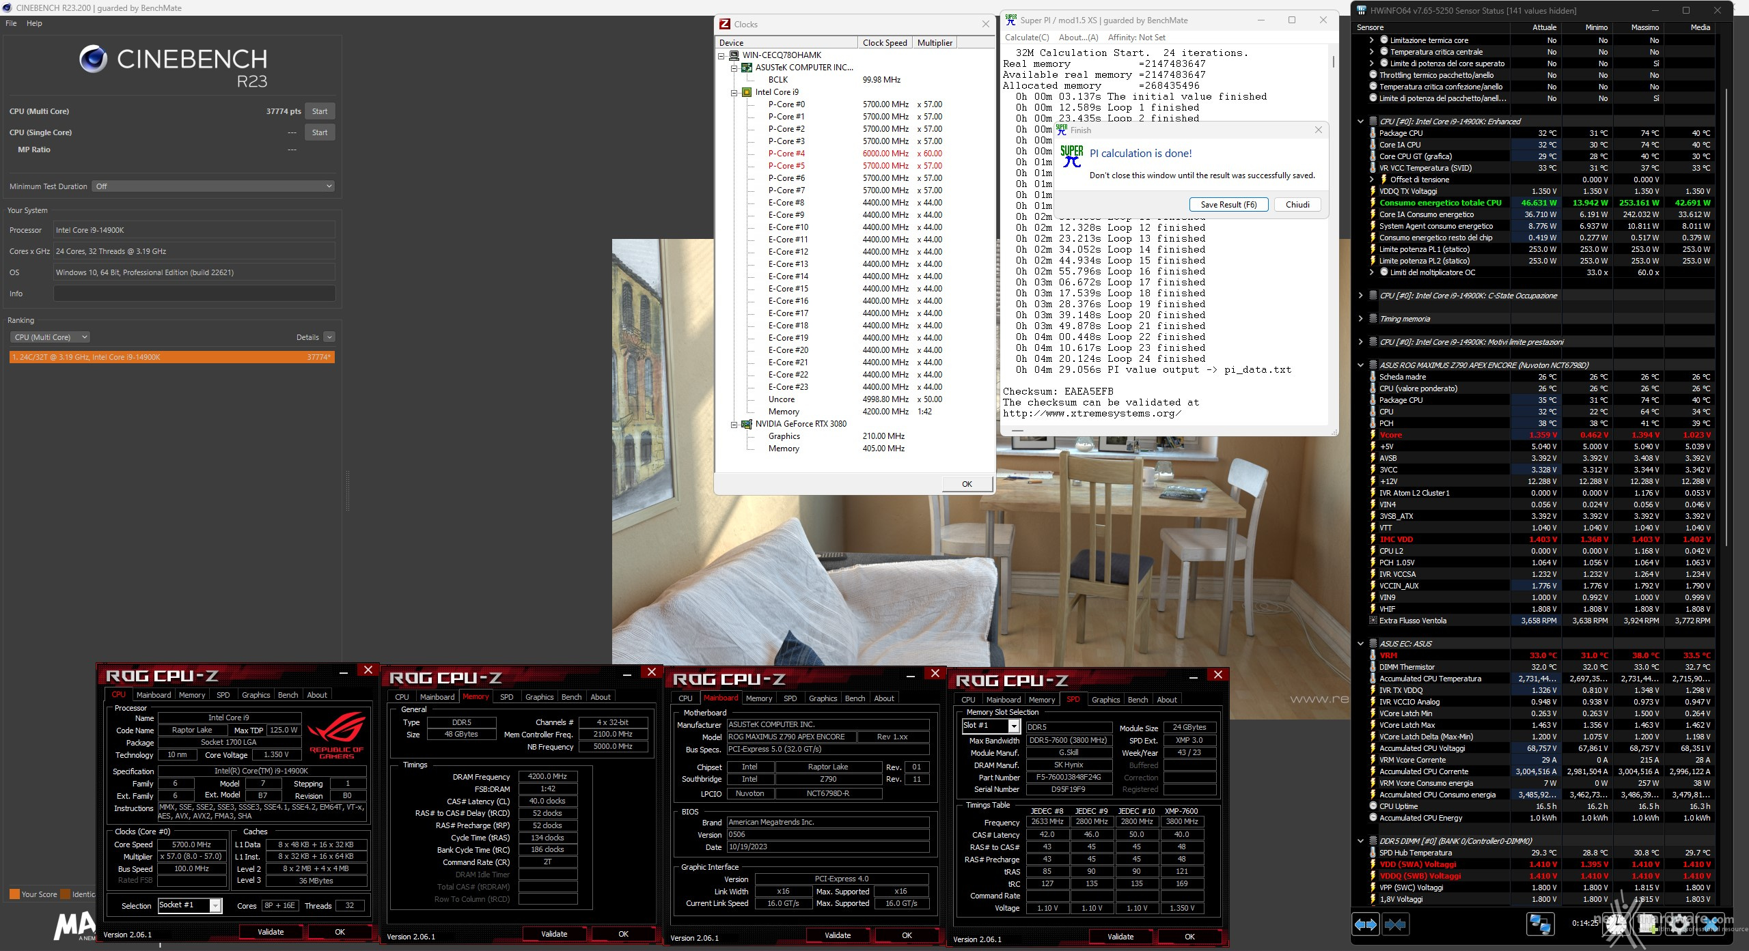Expand Limitazione termica core row
1749x951 pixels.
(1372, 40)
